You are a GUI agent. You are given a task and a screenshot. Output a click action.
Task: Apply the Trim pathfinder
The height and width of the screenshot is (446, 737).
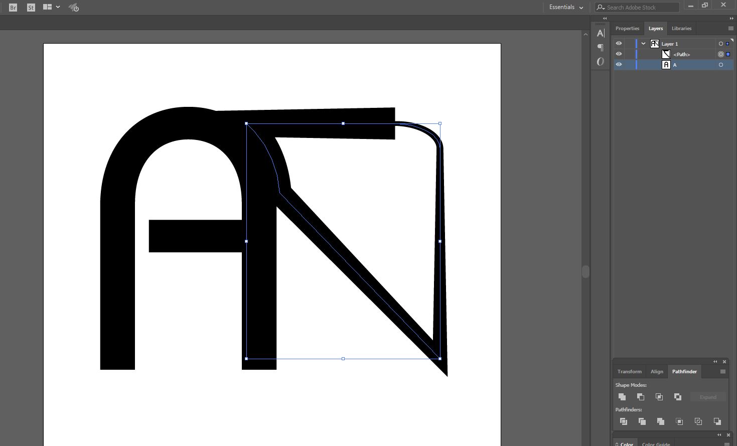(642, 421)
